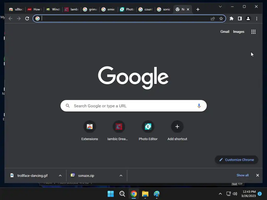Open a new tab with plus button
267x200 pixels.
(x=198, y=9)
